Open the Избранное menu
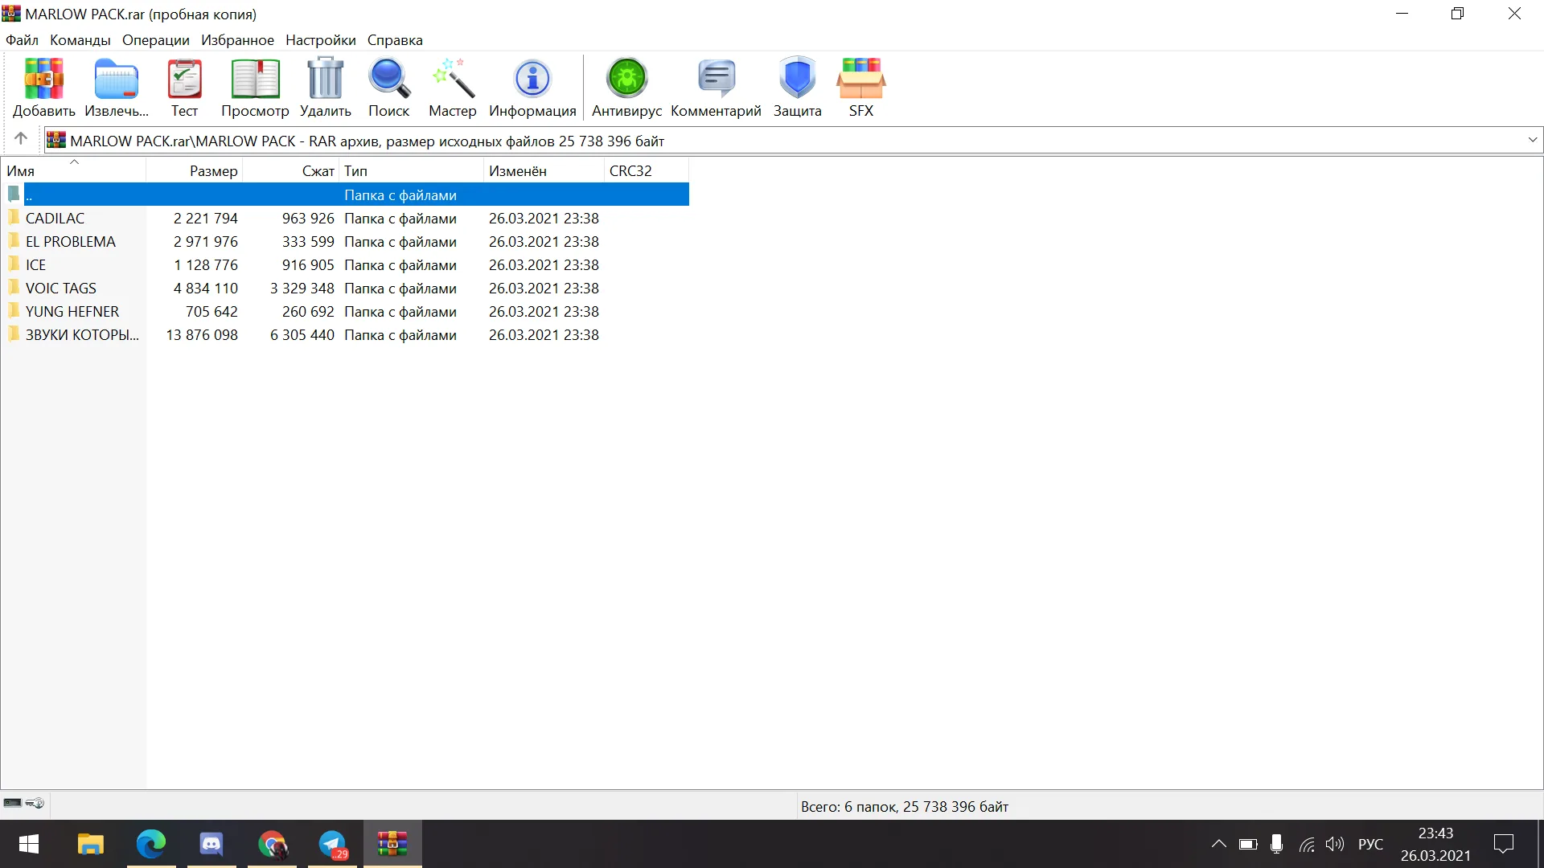The height and width of the screenshot is (868, 1544). [237, 40]
